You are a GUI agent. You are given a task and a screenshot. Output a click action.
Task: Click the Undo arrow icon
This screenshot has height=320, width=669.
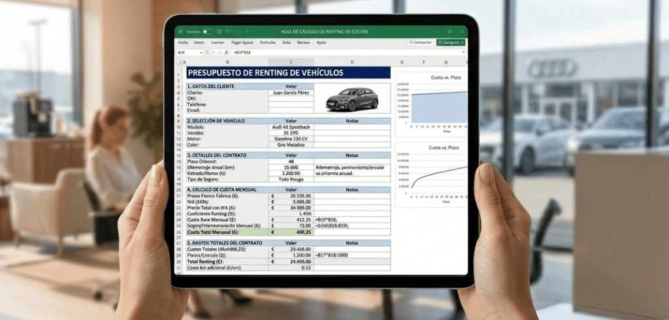pyautogui.click(x=228, y=31)
